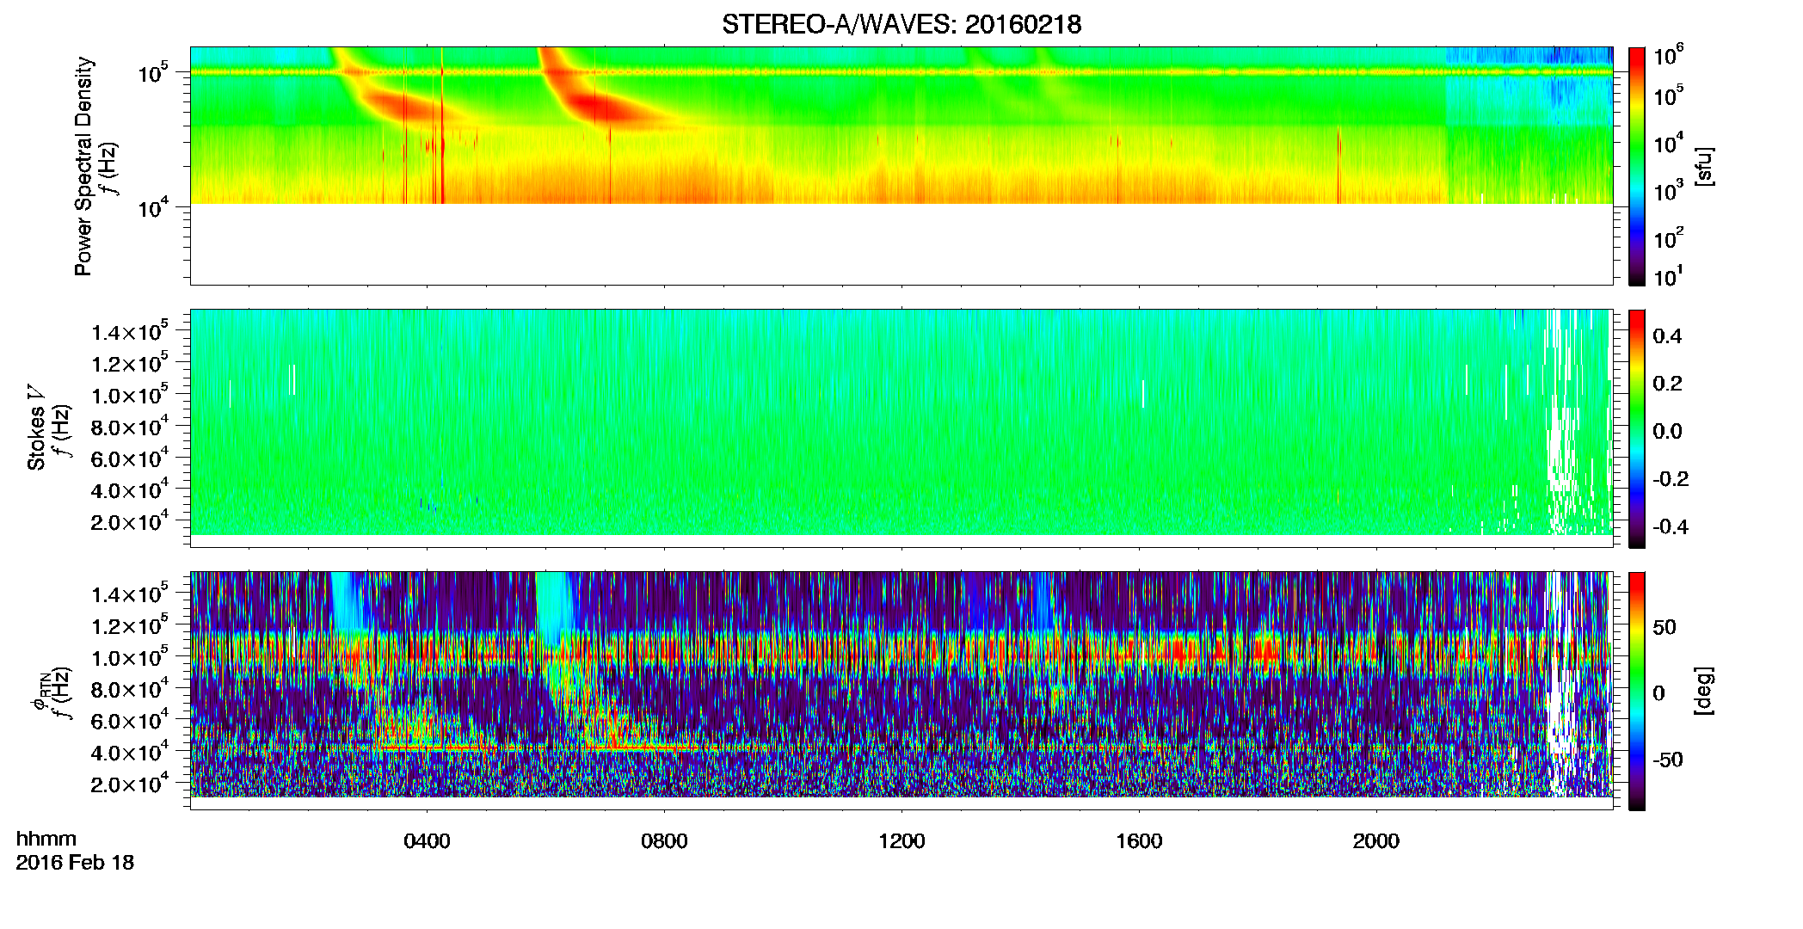Click the φRTN degrees colorbar
Viewport: 1803px width, 929px height.
click(x=1637, y=691)
